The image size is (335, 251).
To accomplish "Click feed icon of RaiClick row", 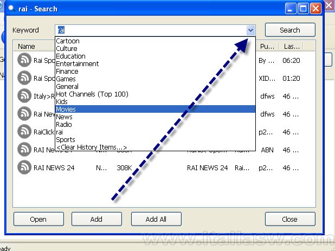I will pos(24,132).
